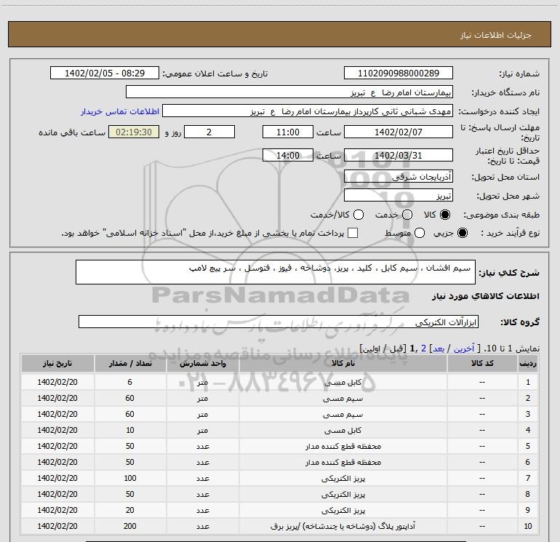Click the buyer organization name field
Screen dimensions: 560x542
click(x=289, y=92)
